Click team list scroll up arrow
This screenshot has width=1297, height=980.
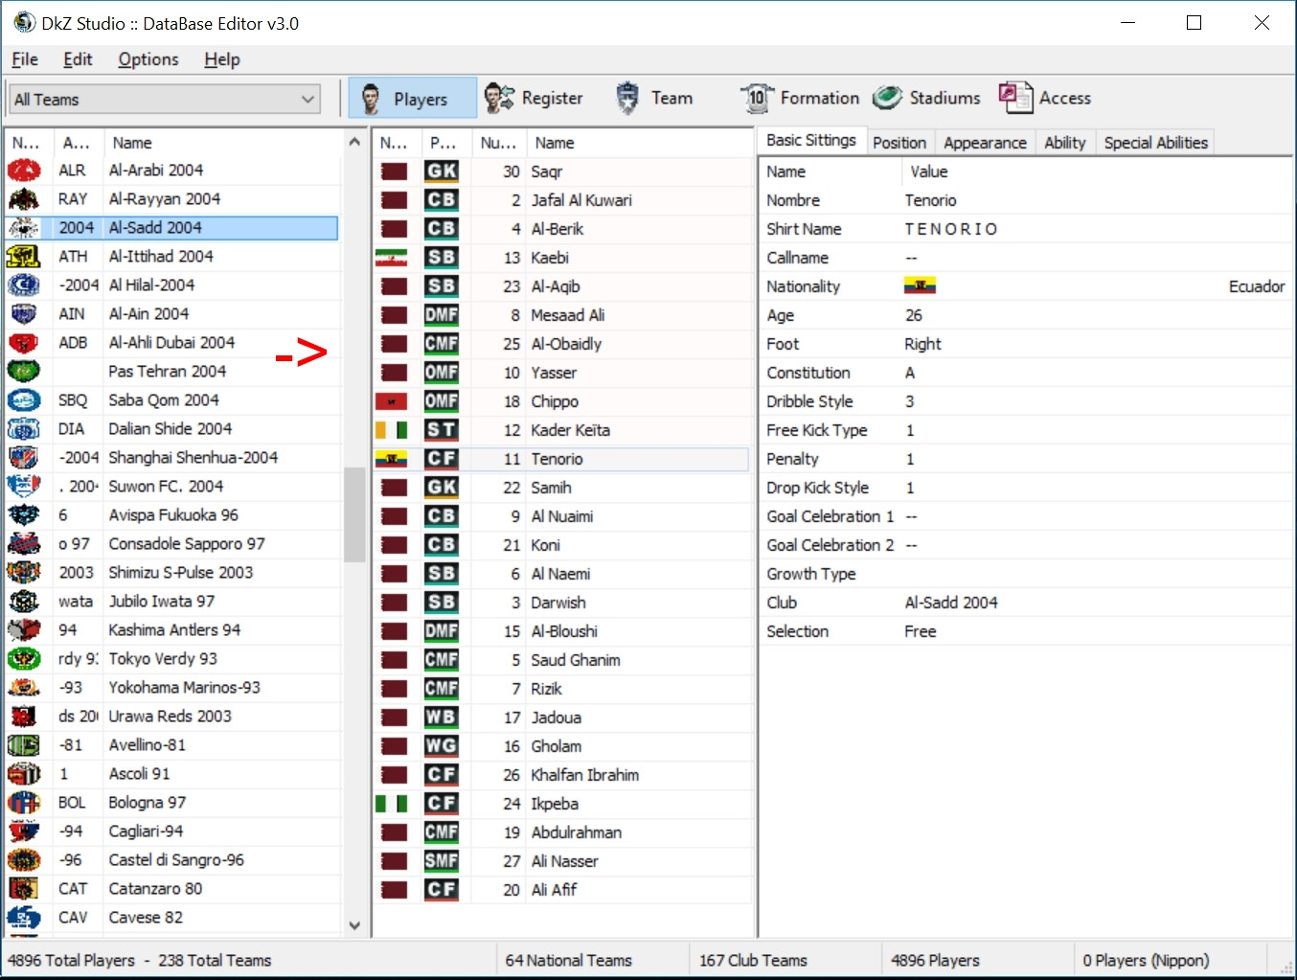354,142
